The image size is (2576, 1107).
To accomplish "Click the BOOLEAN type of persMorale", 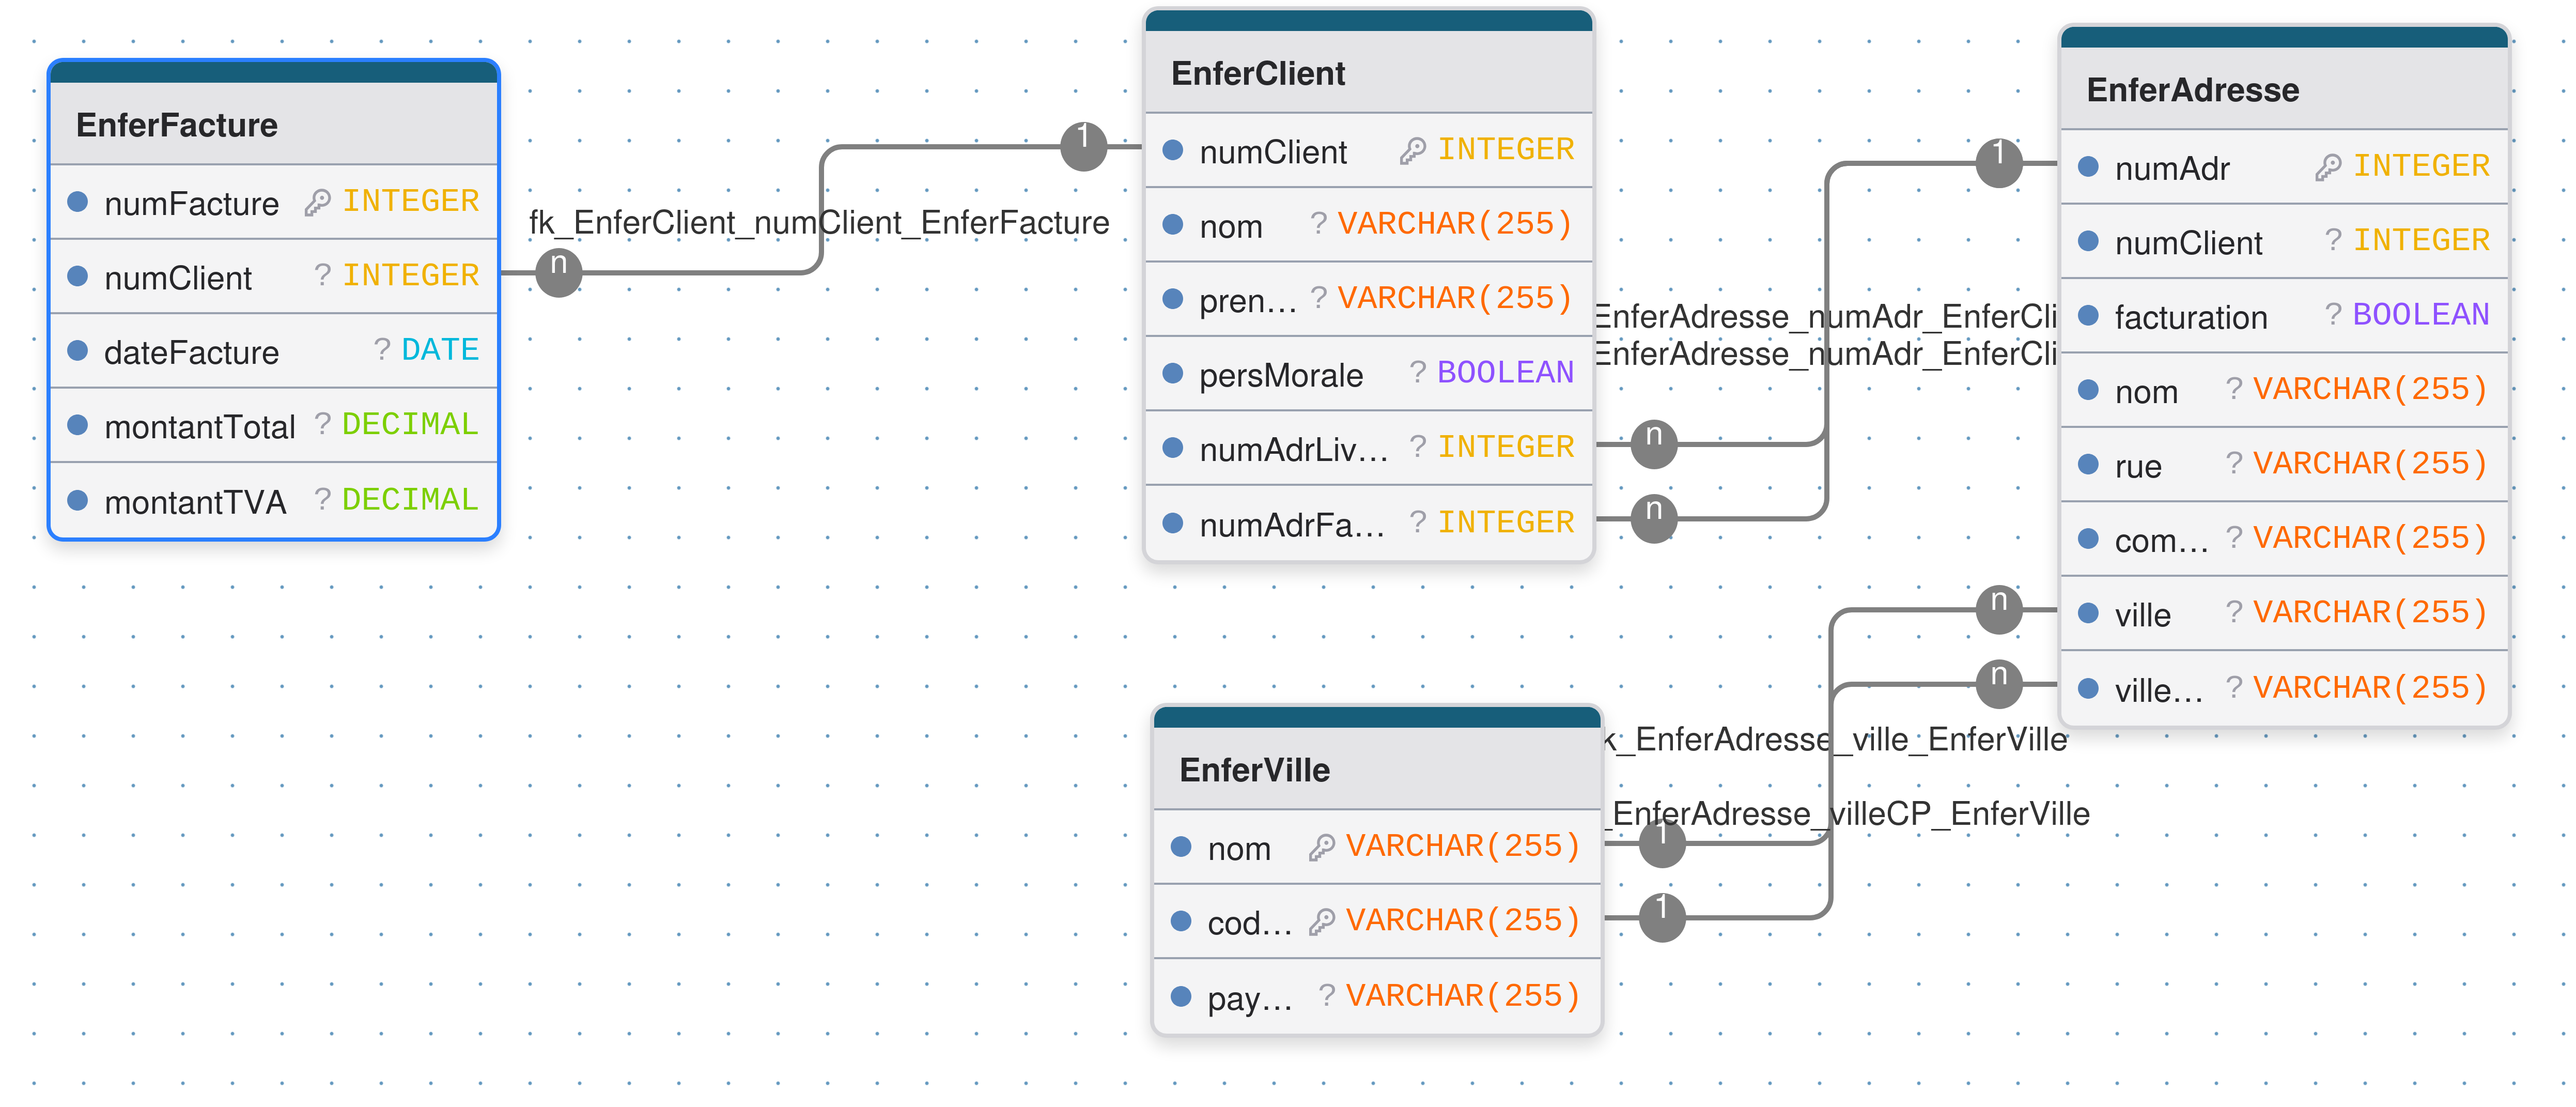I will point(1505,373).
